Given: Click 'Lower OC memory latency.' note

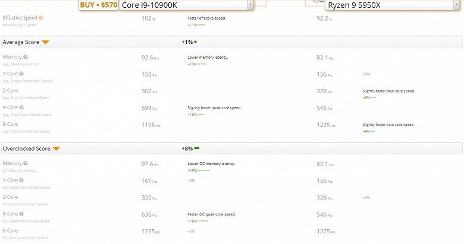Looking at the screenshot, I should (211, 164).
